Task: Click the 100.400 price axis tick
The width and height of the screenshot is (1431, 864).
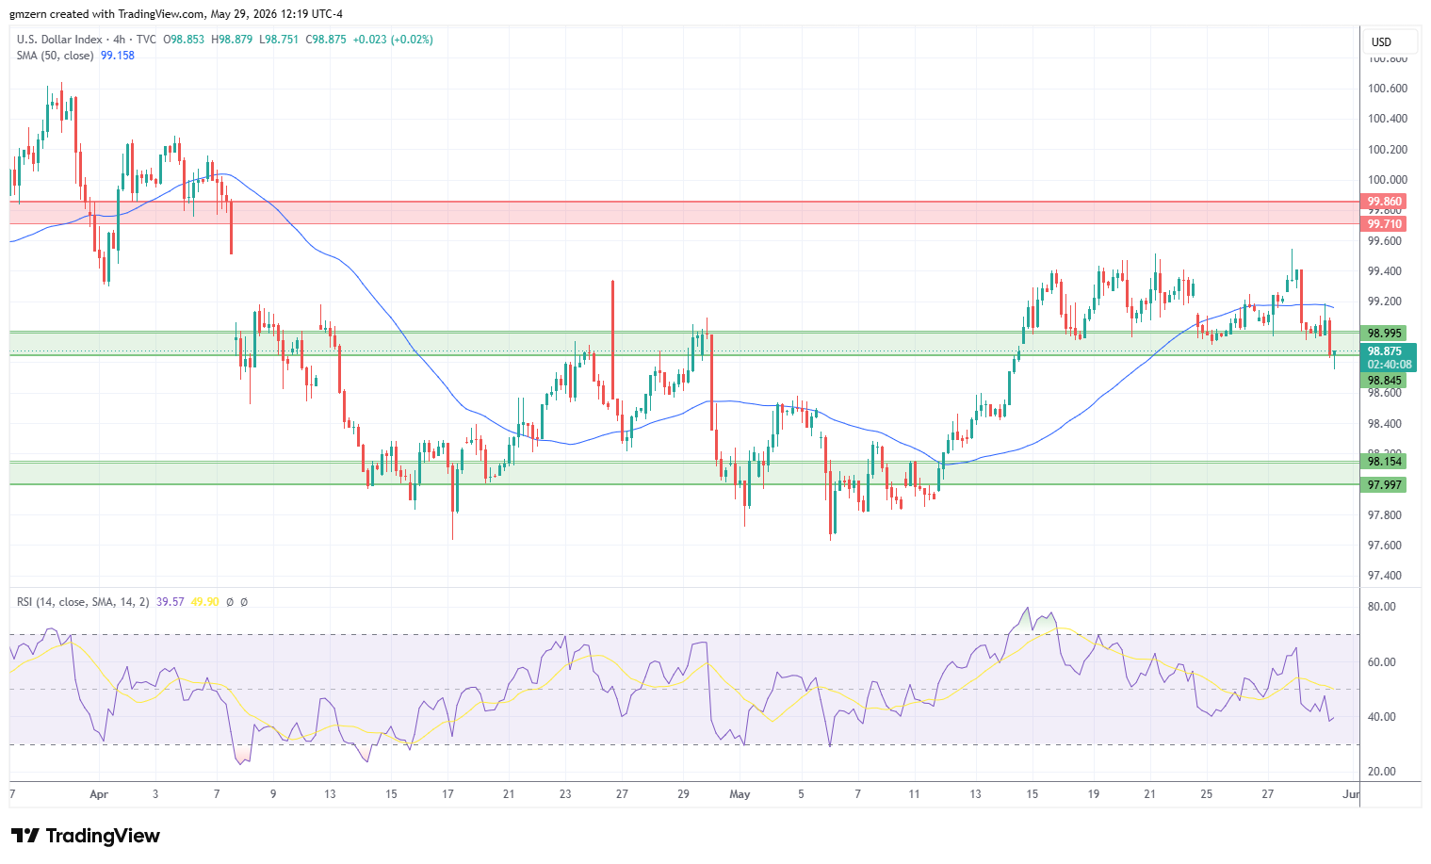Action: coord(1388,119)
